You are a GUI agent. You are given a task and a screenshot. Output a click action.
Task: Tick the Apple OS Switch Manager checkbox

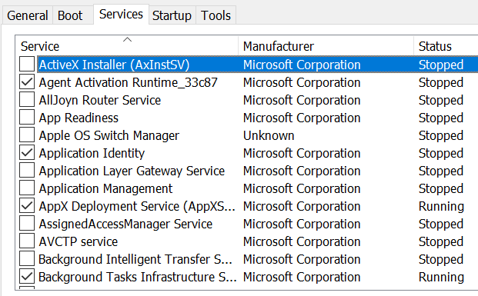(x=27, y=135)
